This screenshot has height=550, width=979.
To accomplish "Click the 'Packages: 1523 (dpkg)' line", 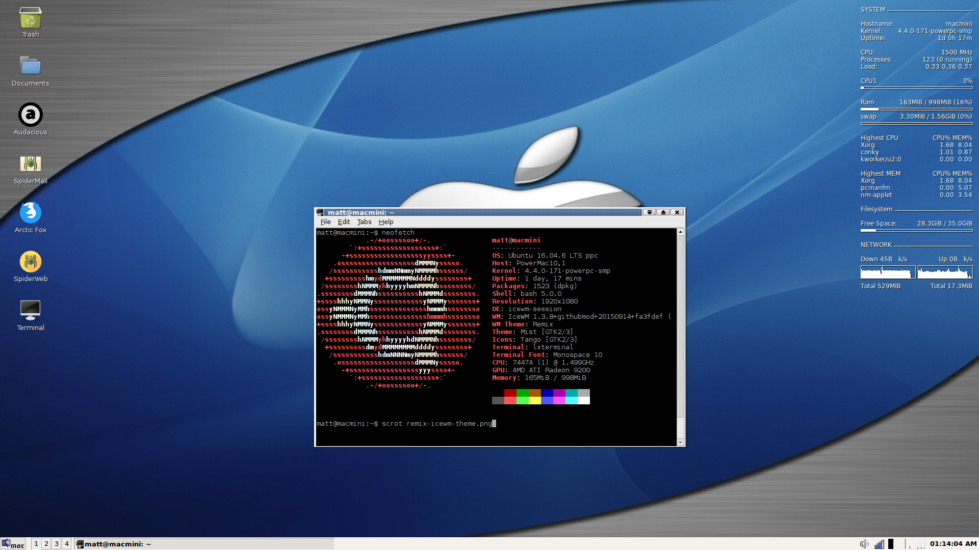I will 535,286.
